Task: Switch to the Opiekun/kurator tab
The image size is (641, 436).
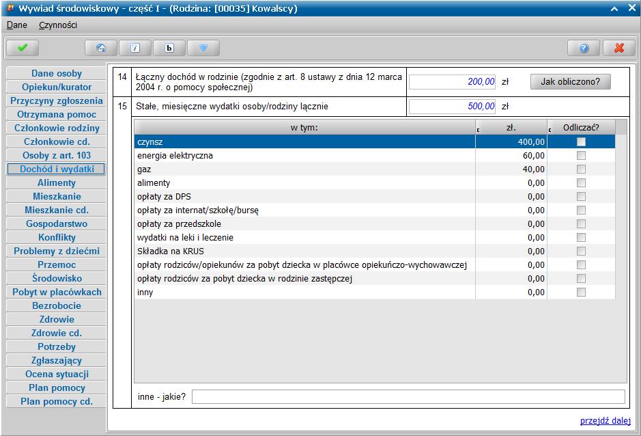Action: pos(57,87)
